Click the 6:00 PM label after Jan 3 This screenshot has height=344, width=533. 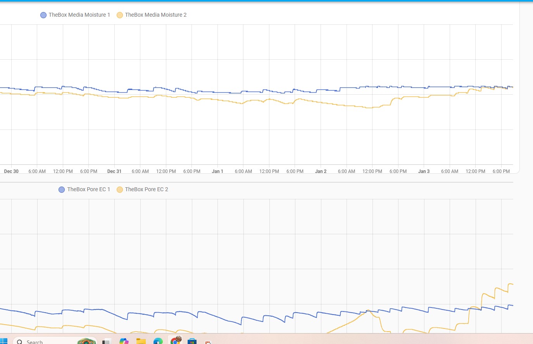pos(501,171)
